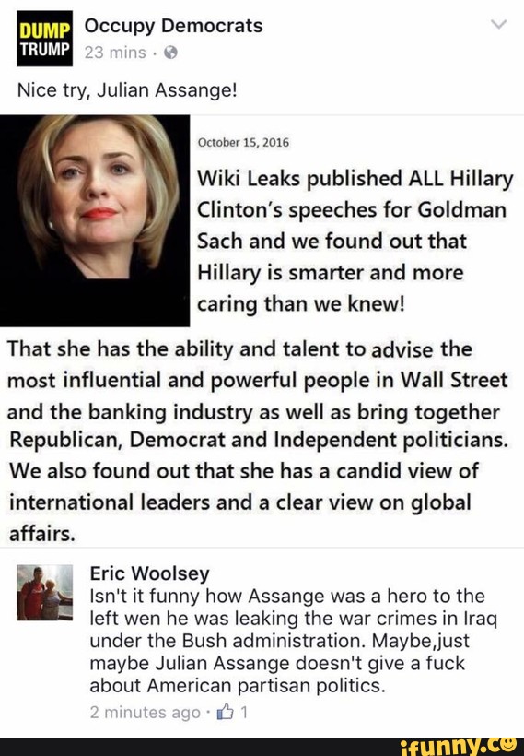This screenshot has width=524, height=756.
Task: Click the public globe privacy icon
Action: pos(171,53)
